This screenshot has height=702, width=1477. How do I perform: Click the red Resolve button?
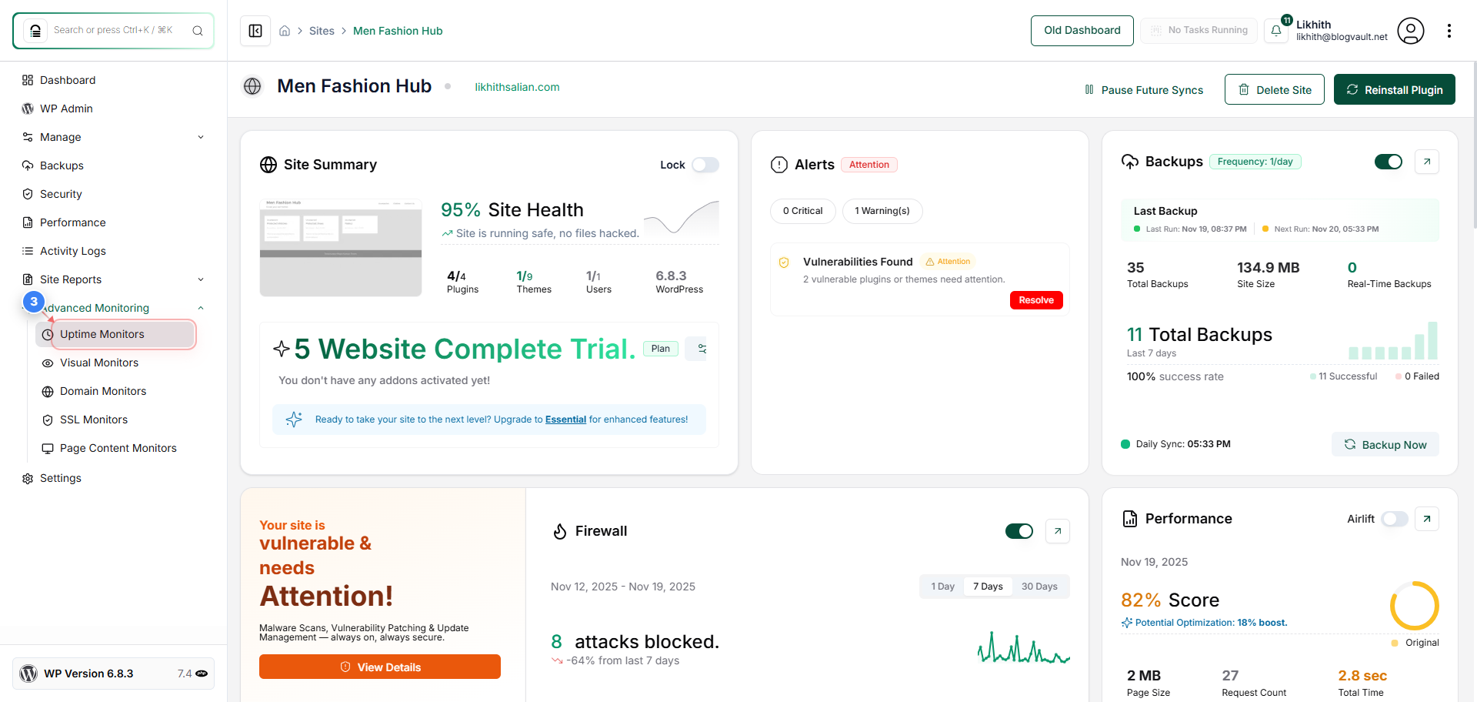point(1036,300)
